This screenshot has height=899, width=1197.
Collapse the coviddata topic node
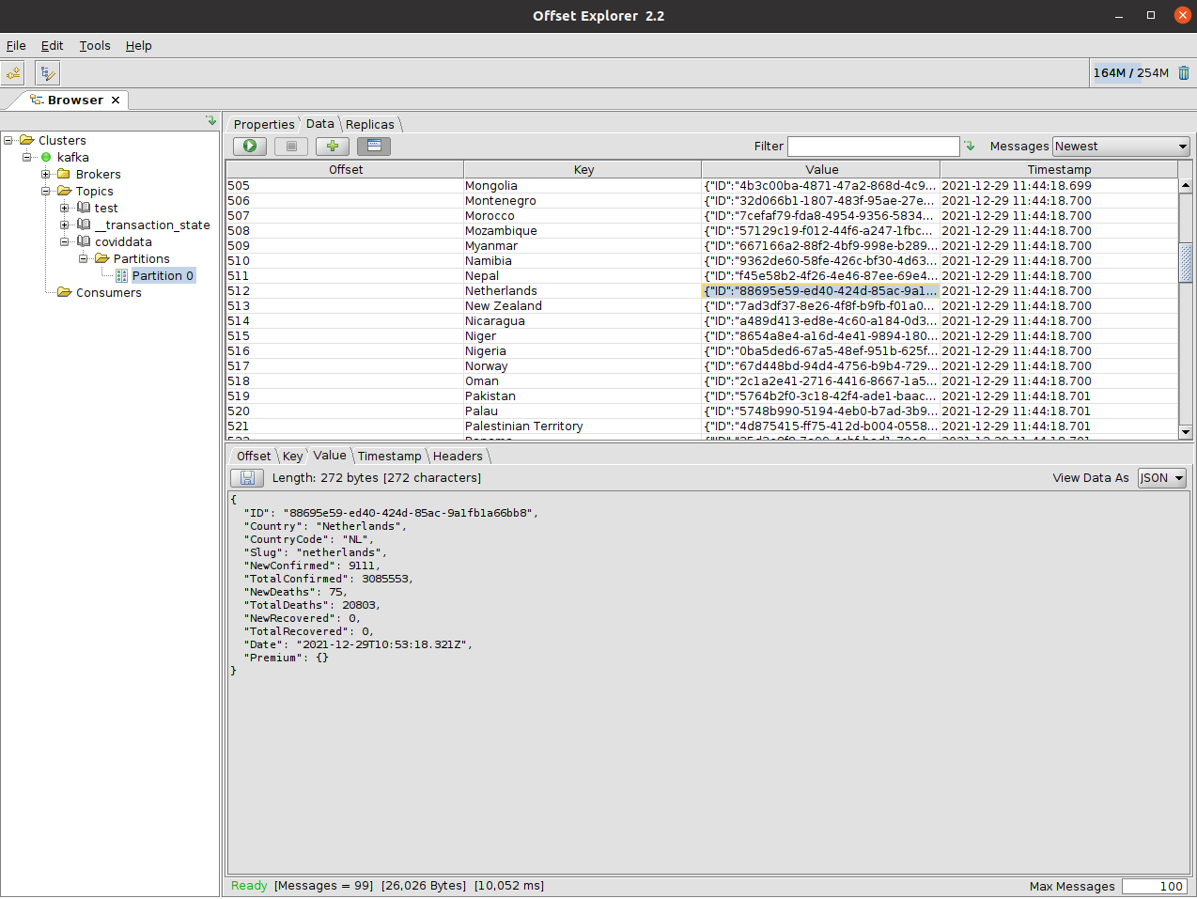pos(65,242)
